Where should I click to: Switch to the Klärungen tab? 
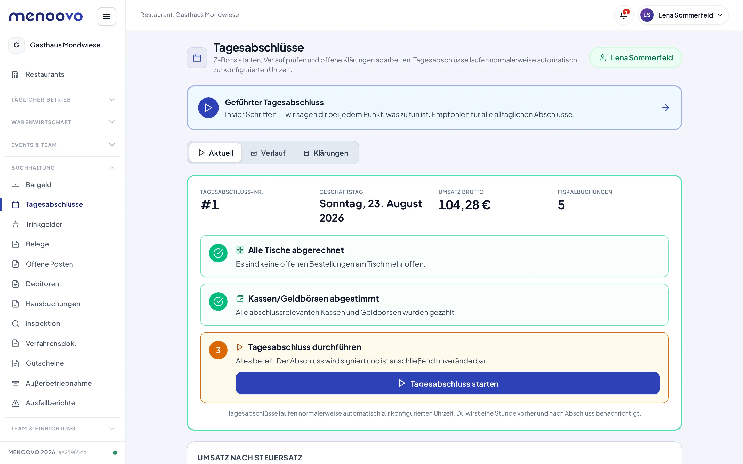point(325,153)
